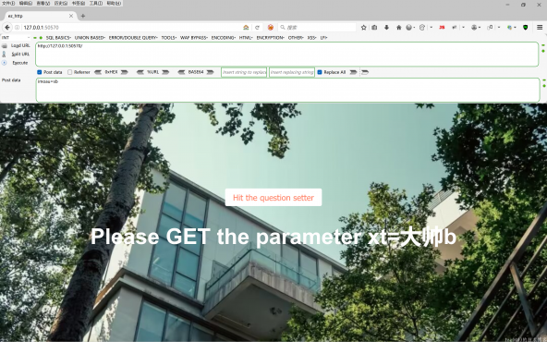Open the 工具 menu in menu bar
This screenshot has height=342, width=547.
tap(95, 3)
